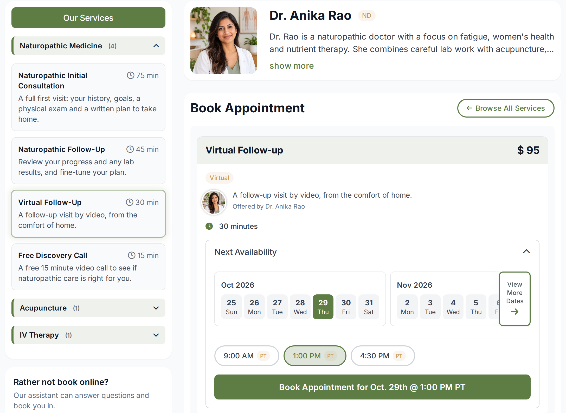Choose the 9:00 AM PT time slot
The height and width of the screenshot is (413, 566).
point(247,356)
